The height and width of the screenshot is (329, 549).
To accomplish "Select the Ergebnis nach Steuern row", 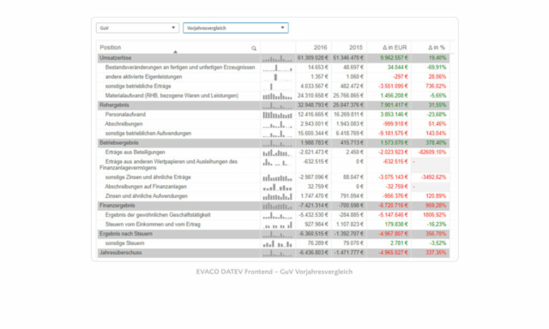I will [x=274, y=234].
